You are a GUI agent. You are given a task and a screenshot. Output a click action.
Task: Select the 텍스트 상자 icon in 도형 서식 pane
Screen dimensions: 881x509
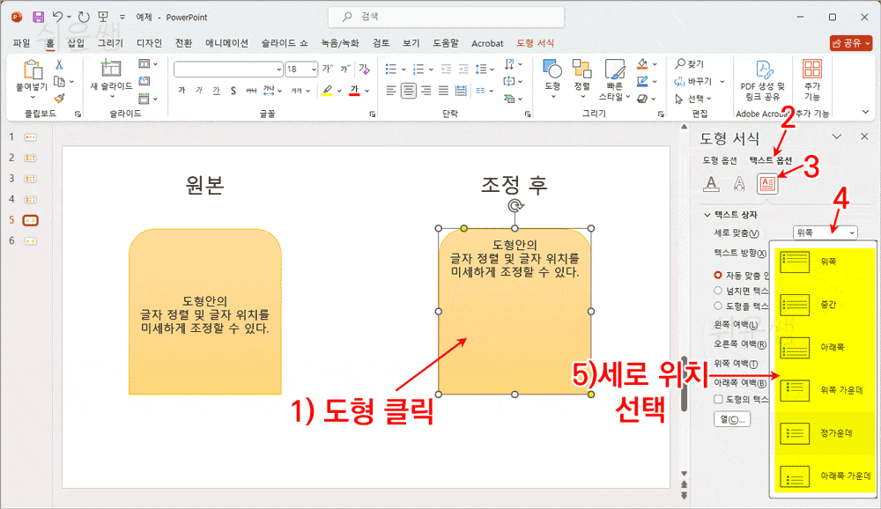click(766, 184)
